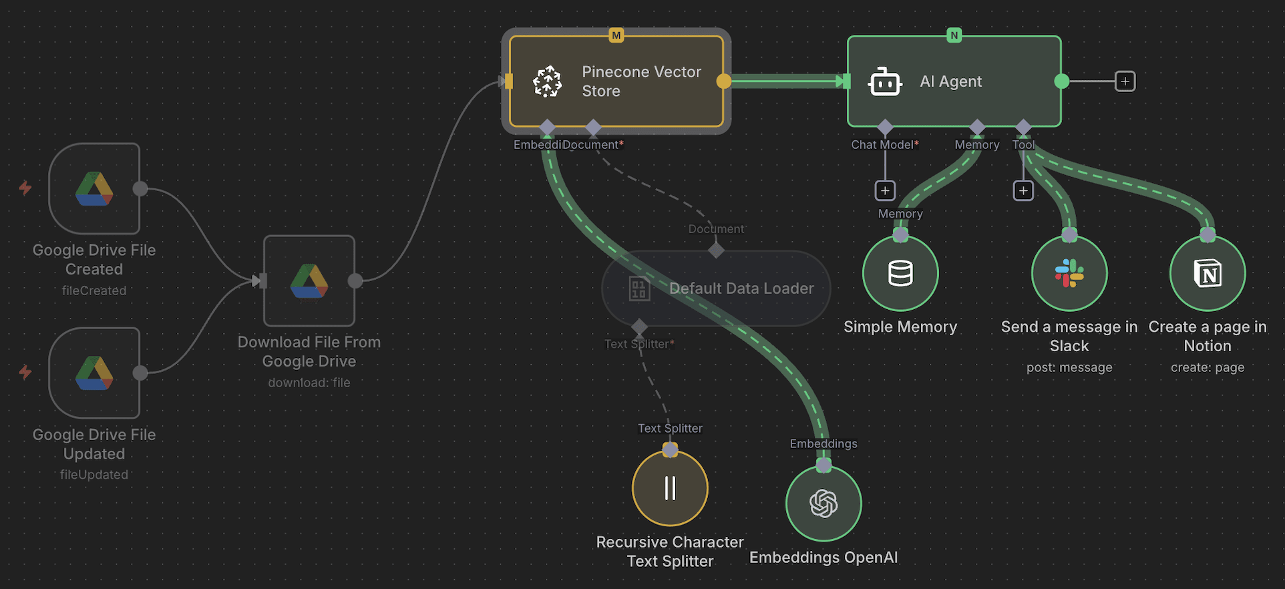Click the Pinecone Vector Store output connector dot
This screenshot has width=1285, height=589.
[723, 81]
